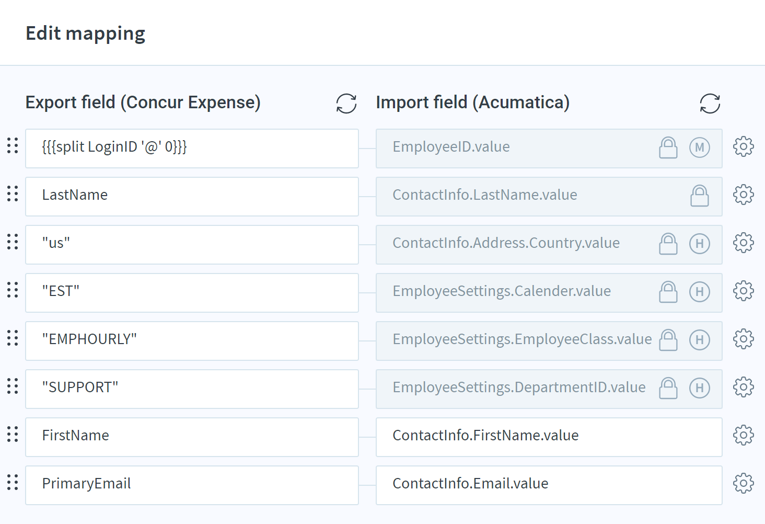Grab drag handle of the "EMPHOURLY" row
This screenshot has width=765, height=524.
point(13,338)
